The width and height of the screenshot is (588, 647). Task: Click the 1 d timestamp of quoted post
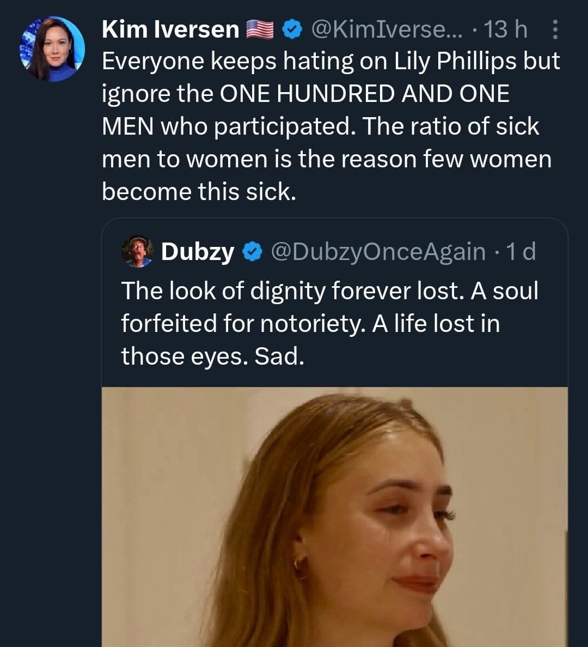[x=520, y=252]
